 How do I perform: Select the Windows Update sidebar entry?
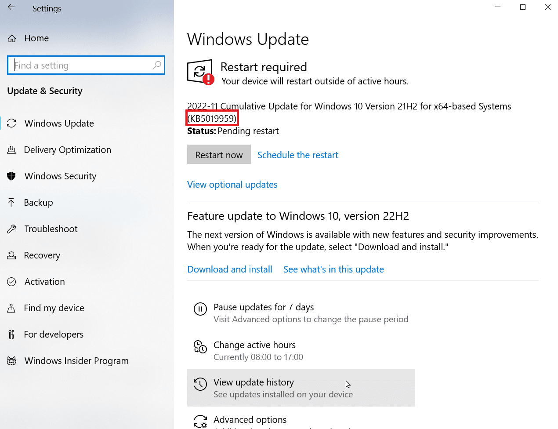coord(59,123)
